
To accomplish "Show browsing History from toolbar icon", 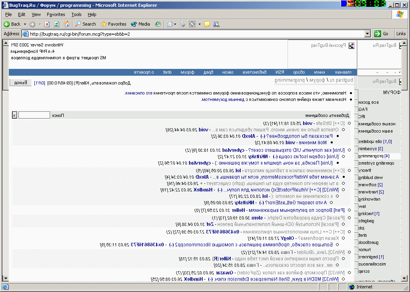I will (x=158, y=24).
